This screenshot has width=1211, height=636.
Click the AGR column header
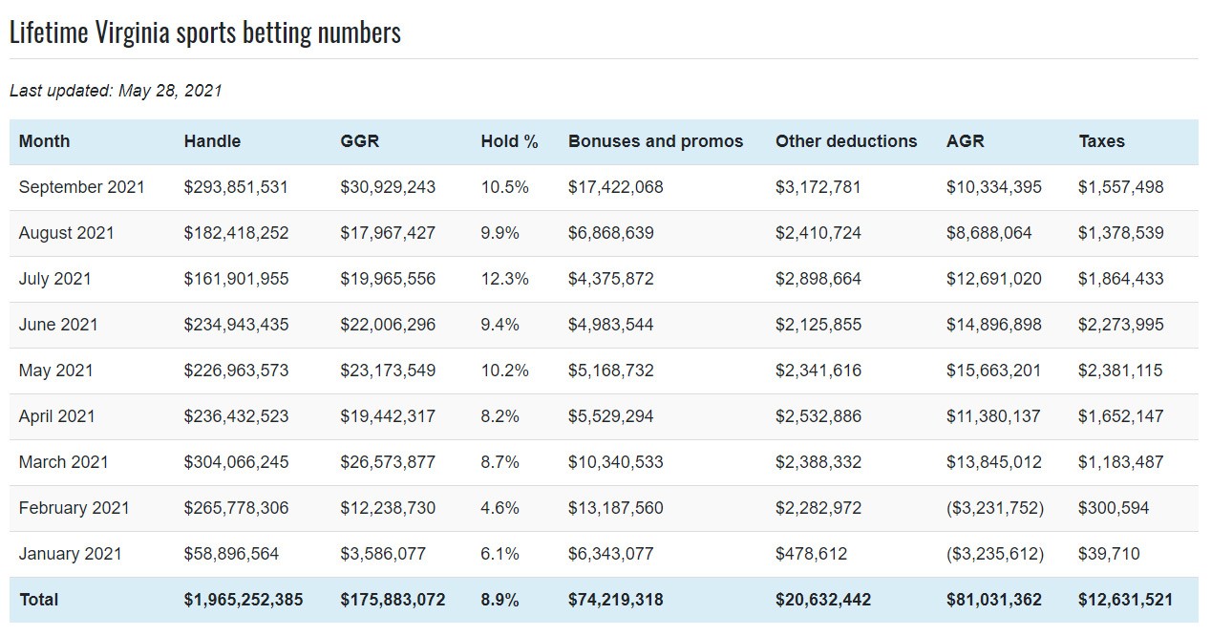(965, 141)
